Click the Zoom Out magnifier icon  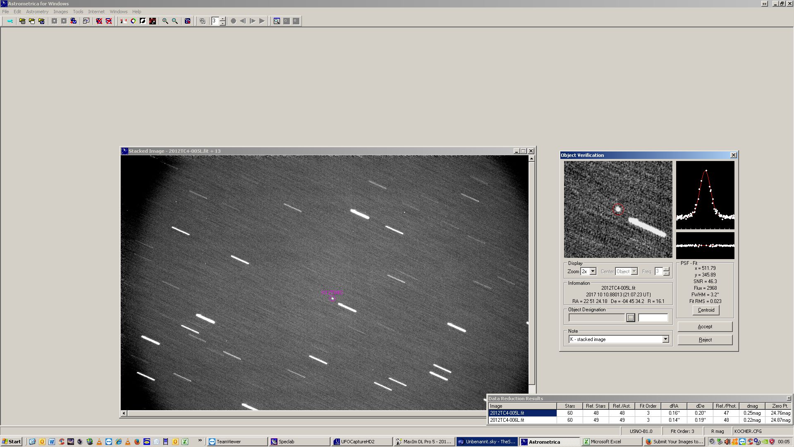tap(175, 21)
